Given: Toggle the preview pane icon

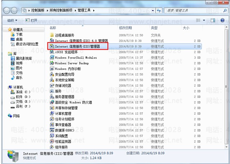Looking at the screenshot, I should click(x=213, y=20).
